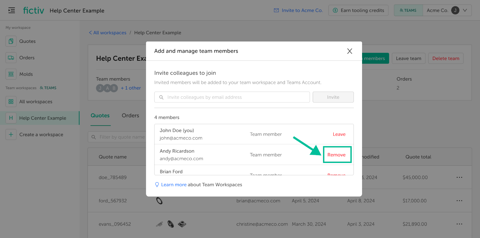This screenshot has width=480, height=238.
Task: Open the Molds sidebar icon
Action: [x=11, y=74]
